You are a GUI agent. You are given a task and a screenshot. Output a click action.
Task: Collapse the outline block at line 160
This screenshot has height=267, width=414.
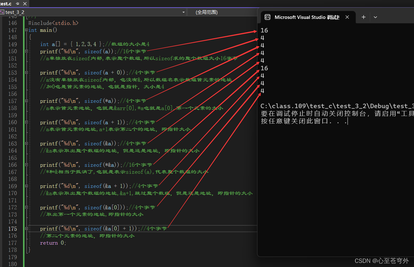tap(26, 122)
